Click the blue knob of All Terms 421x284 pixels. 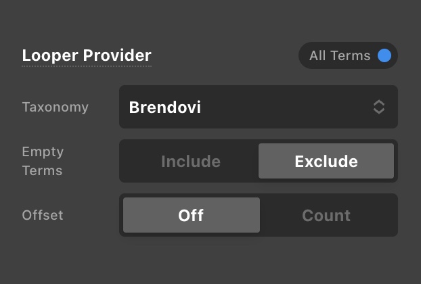tap(384, 55)
